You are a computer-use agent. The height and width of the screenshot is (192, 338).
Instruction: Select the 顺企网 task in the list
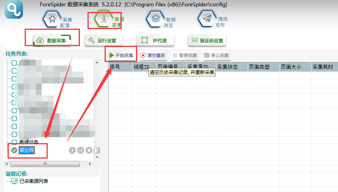(x=27, y=150)
